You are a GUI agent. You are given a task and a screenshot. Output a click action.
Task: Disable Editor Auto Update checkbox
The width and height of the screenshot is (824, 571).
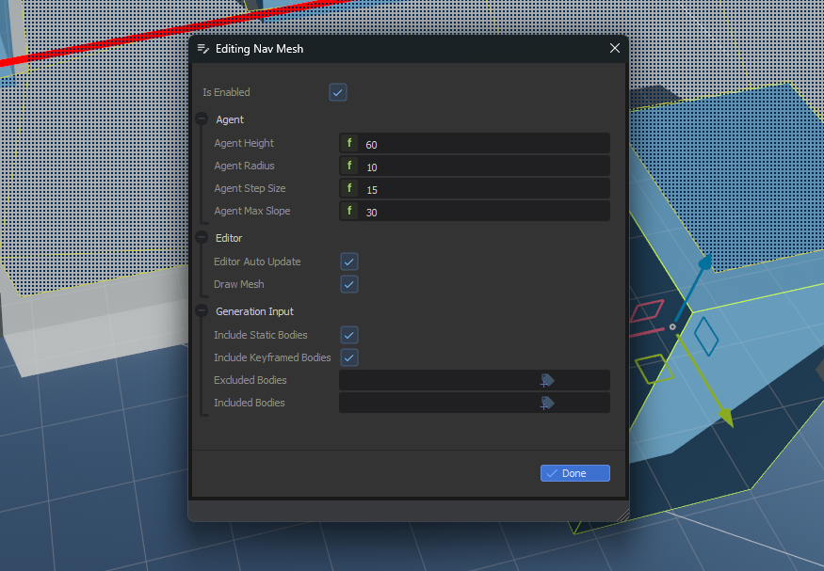[349, 262]
